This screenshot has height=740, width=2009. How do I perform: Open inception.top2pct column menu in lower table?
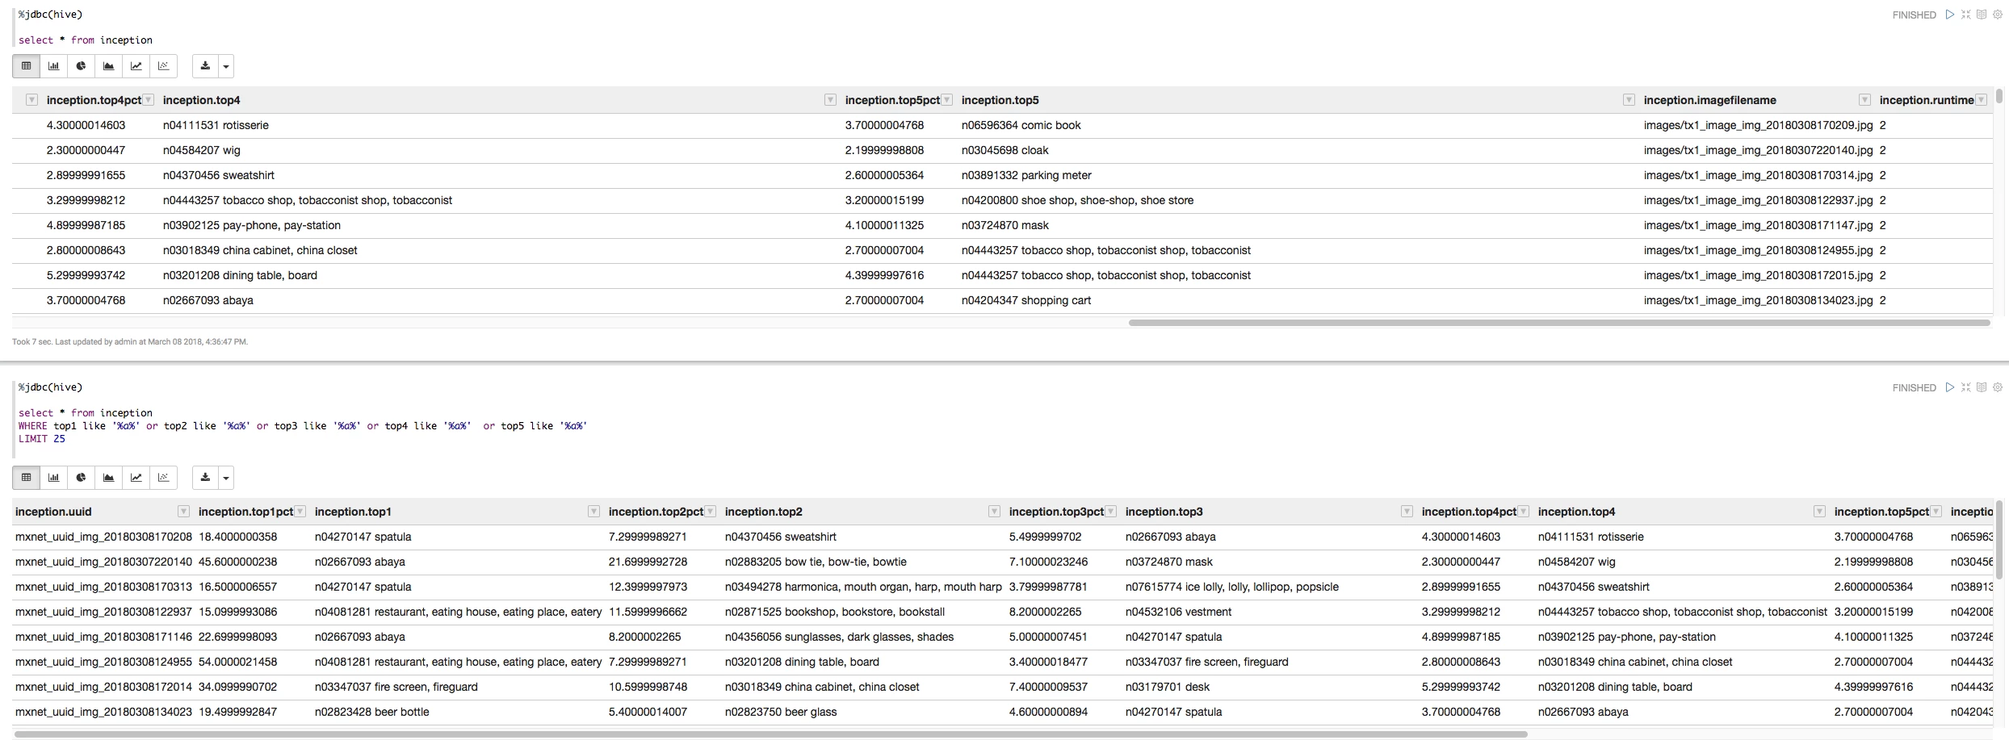pyautogui.click(x=711, y=512)
